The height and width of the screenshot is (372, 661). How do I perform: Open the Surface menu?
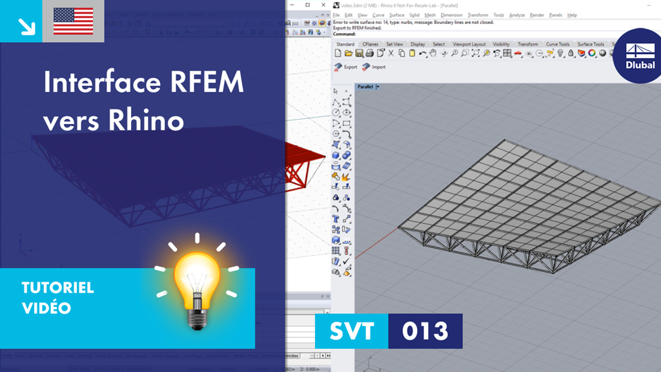tap(397, 15)
